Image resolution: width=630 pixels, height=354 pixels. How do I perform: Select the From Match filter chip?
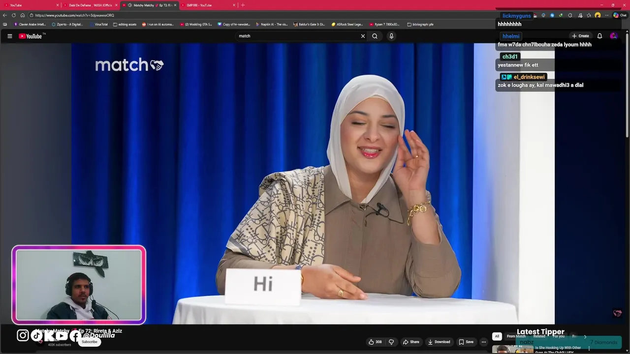coord(516,336)
